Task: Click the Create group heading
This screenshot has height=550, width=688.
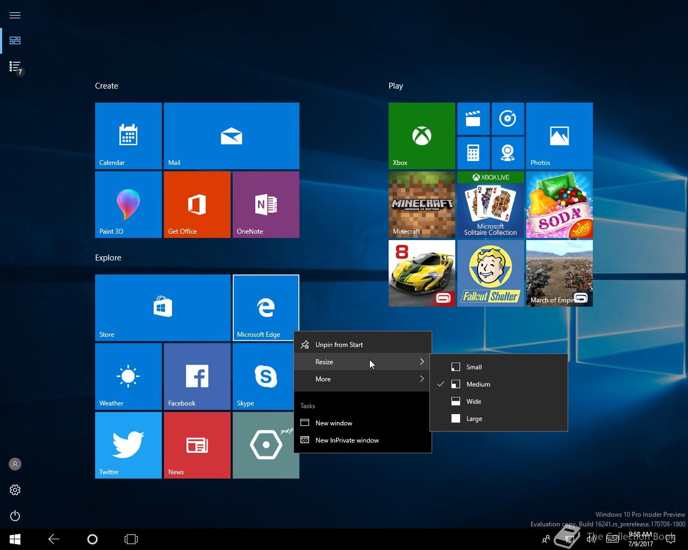Action: (x=106, y=86)
